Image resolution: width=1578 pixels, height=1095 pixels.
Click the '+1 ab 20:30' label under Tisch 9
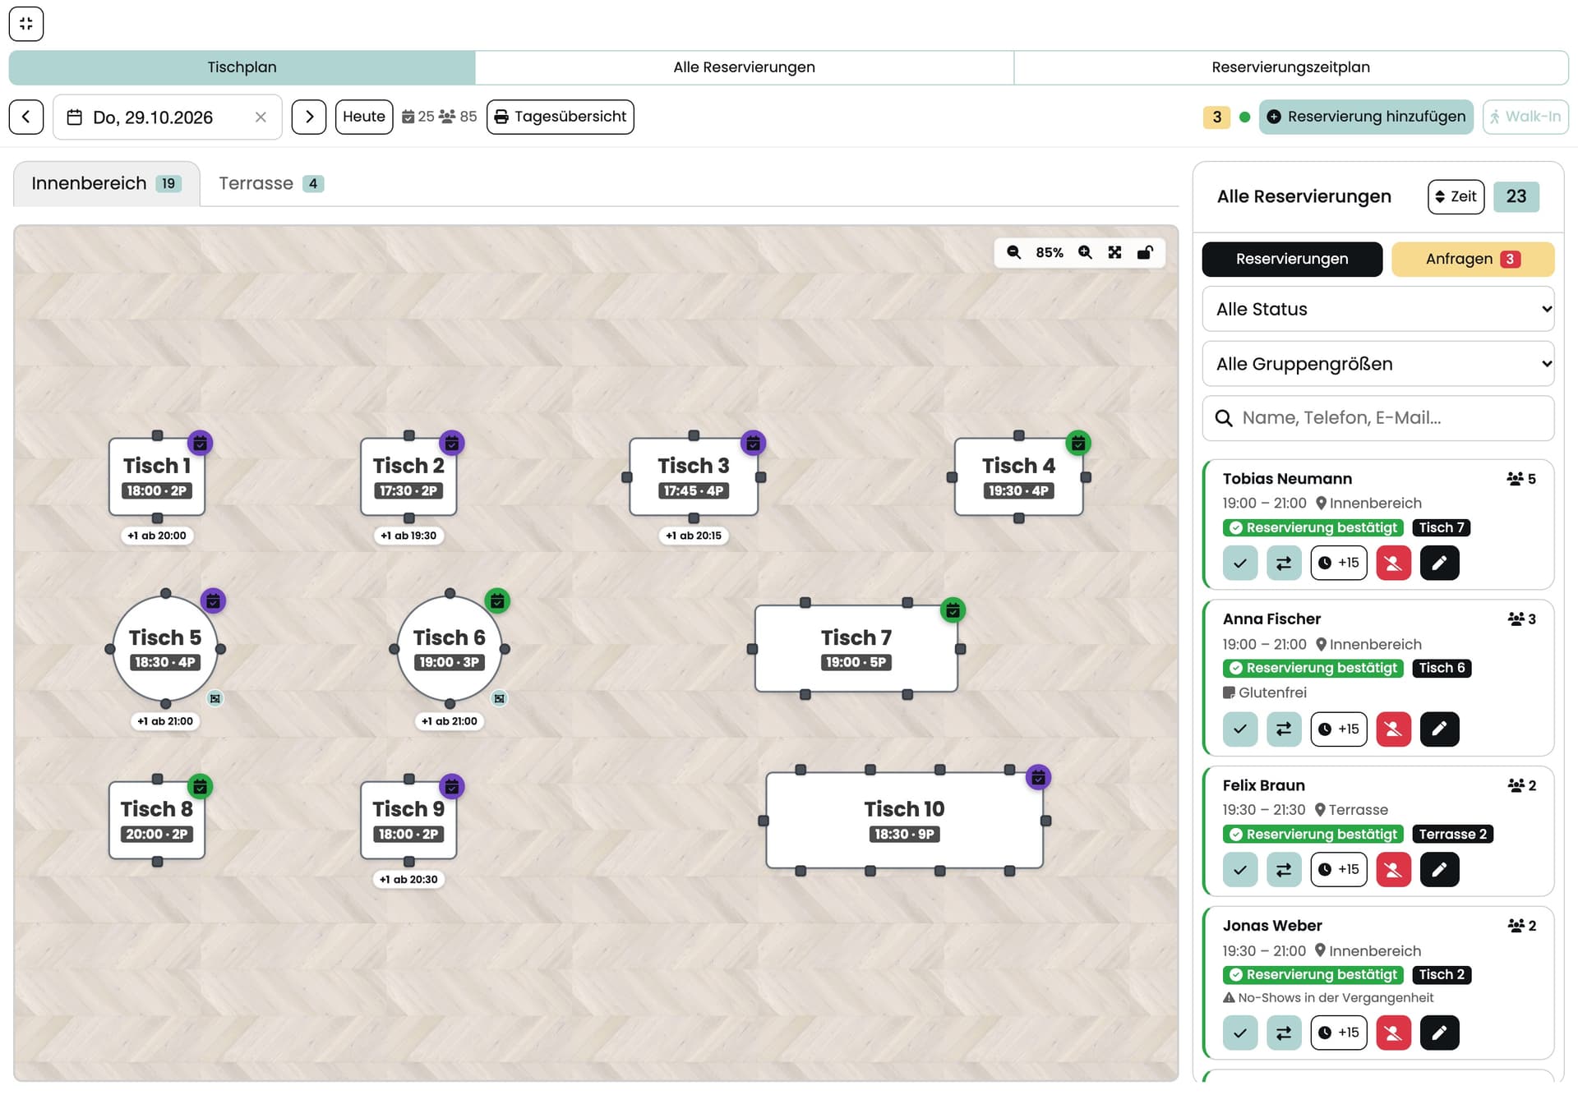[408, 879]
